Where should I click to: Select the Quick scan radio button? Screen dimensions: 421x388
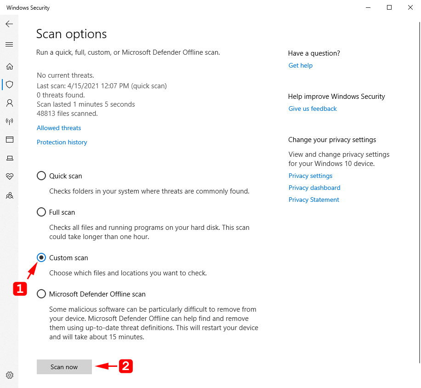point(41,176)
